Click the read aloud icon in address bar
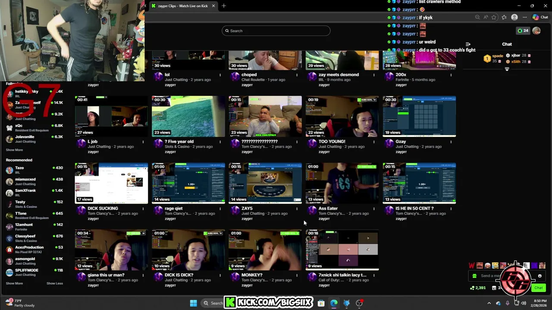The height and width of the screenshot is (310, 552). tap(486, 17)
